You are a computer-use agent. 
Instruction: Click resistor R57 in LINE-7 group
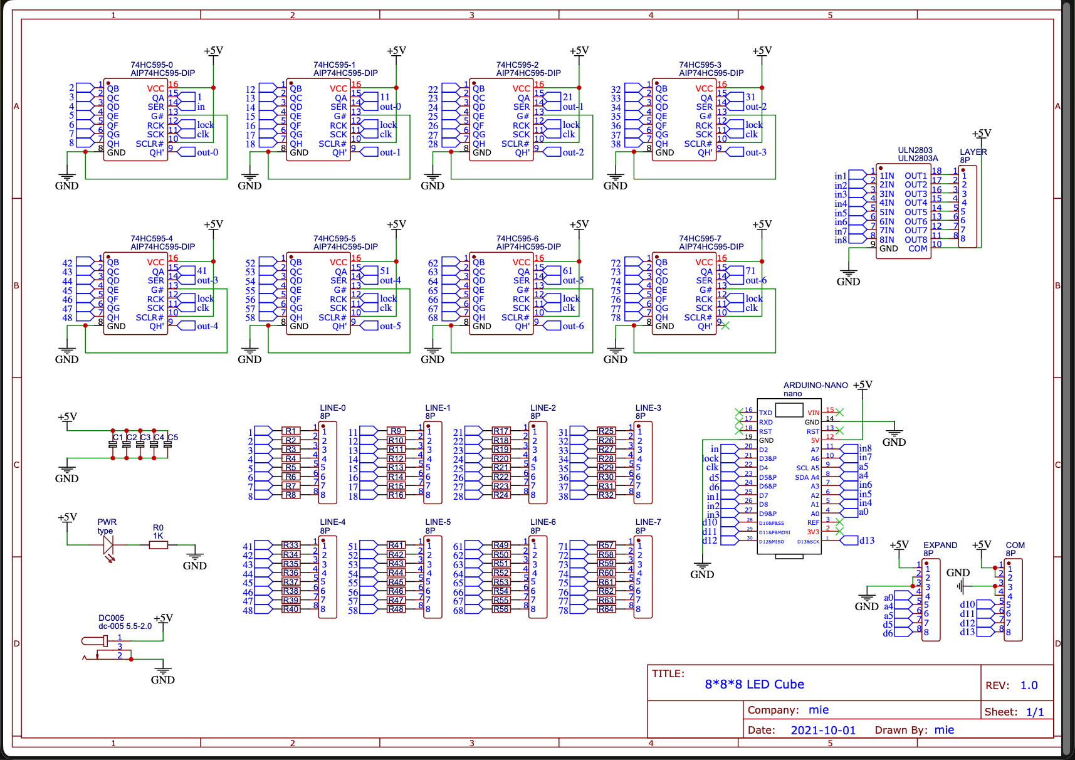pyautogui.click(x=606, y=546)
